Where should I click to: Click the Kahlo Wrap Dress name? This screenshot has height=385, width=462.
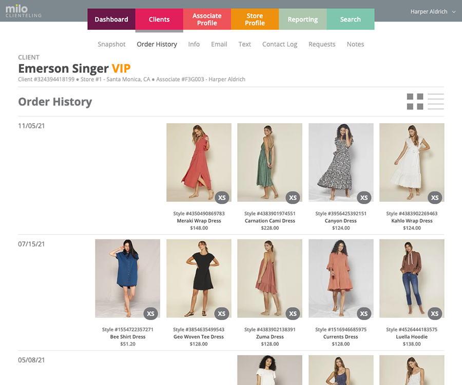pyautogui.click(x=412, y=221)
